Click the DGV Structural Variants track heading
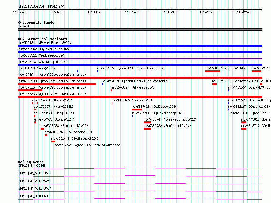Viewport: 271px width, 203px height. [x=43, y=39]
